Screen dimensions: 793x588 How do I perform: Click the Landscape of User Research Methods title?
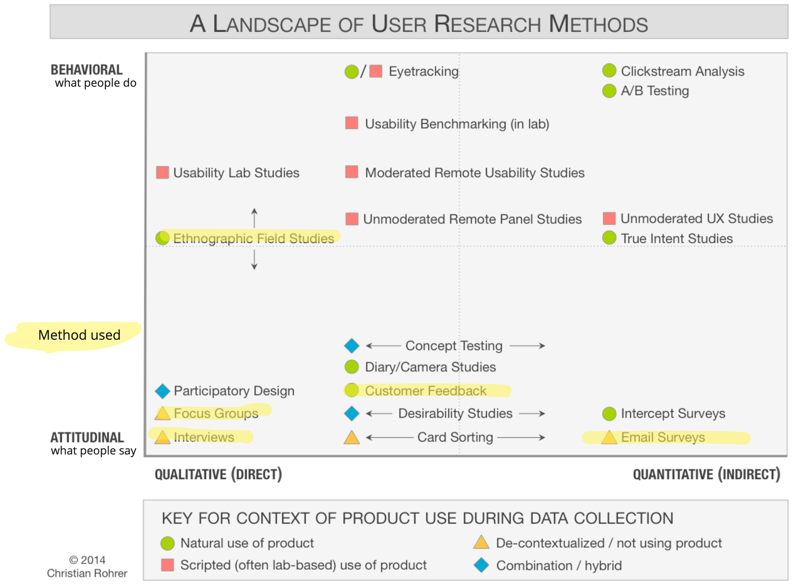click(x=419, y=24)
